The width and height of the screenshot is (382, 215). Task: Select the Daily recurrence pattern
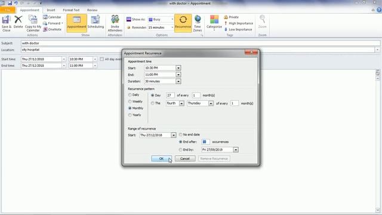pos(134,95)
